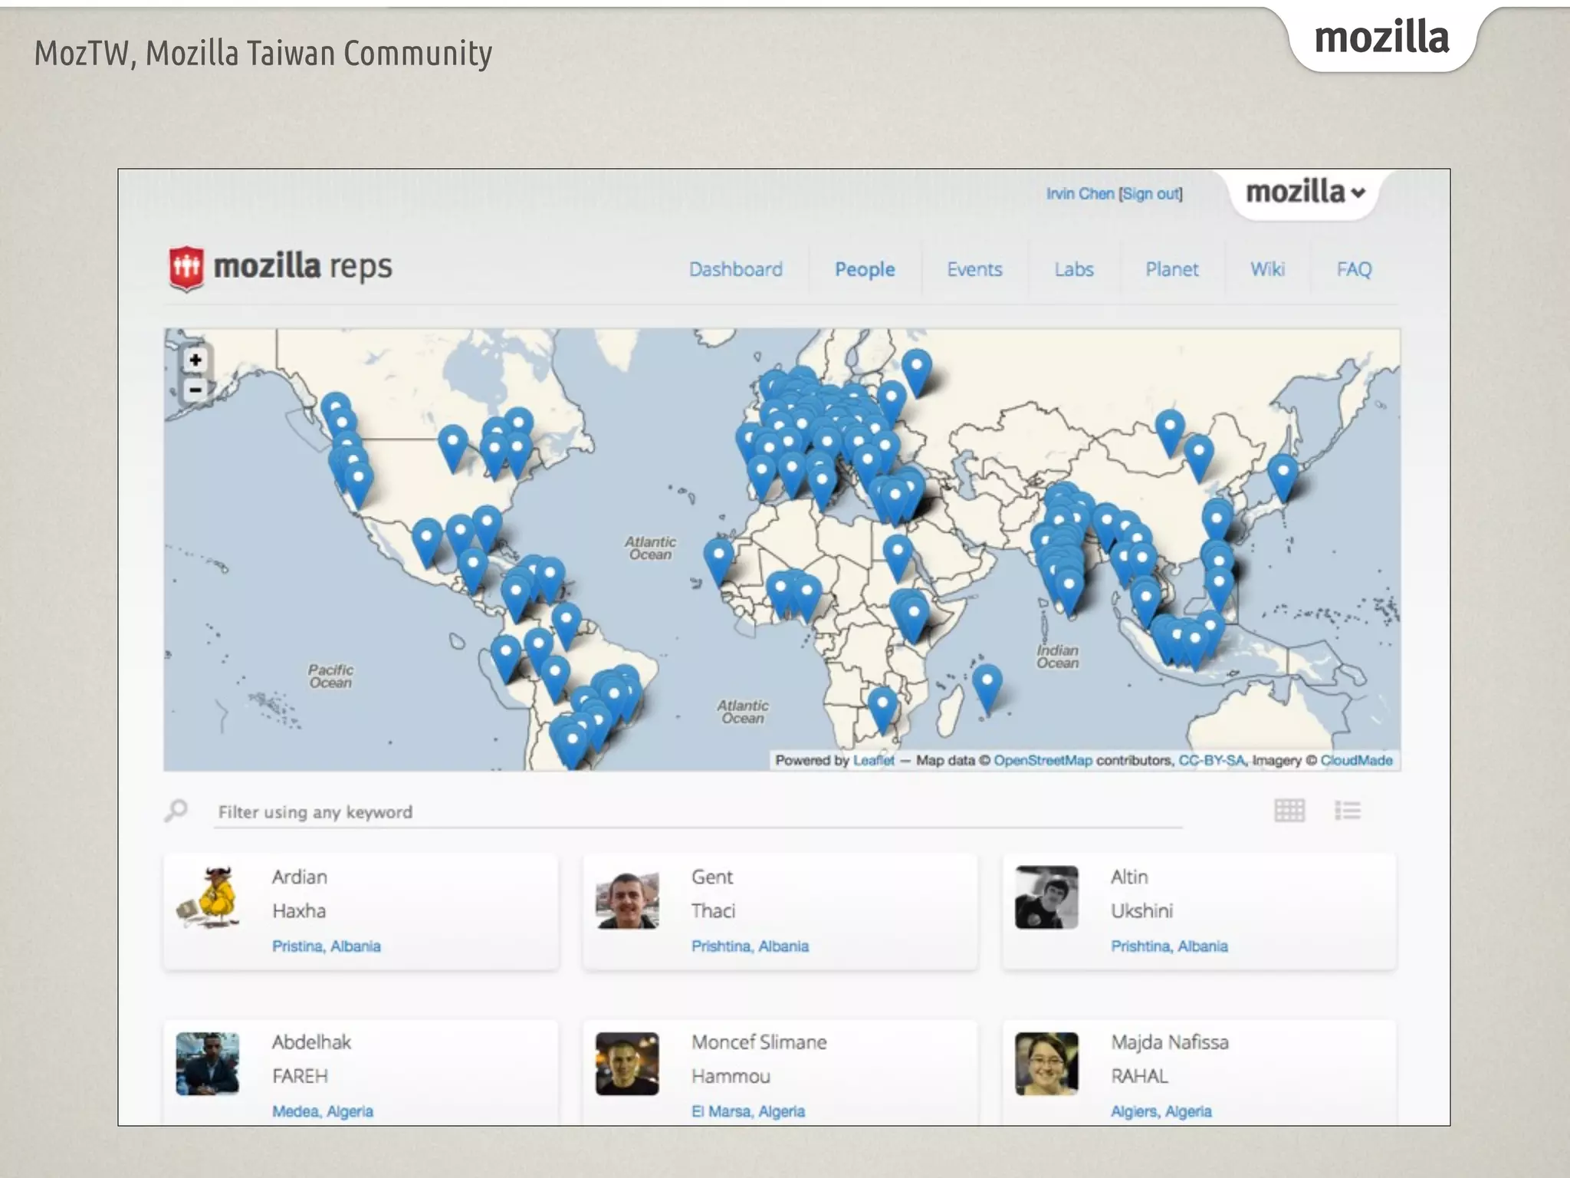1570x1178 pixels.
Task: Zoom in on the map with plus button
Action: (x=195, y=360)
